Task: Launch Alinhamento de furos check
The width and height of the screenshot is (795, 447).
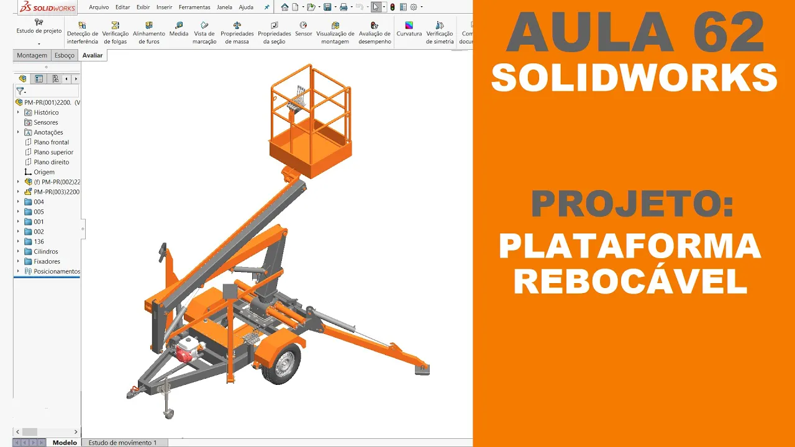Action: (x=149, y=33)
